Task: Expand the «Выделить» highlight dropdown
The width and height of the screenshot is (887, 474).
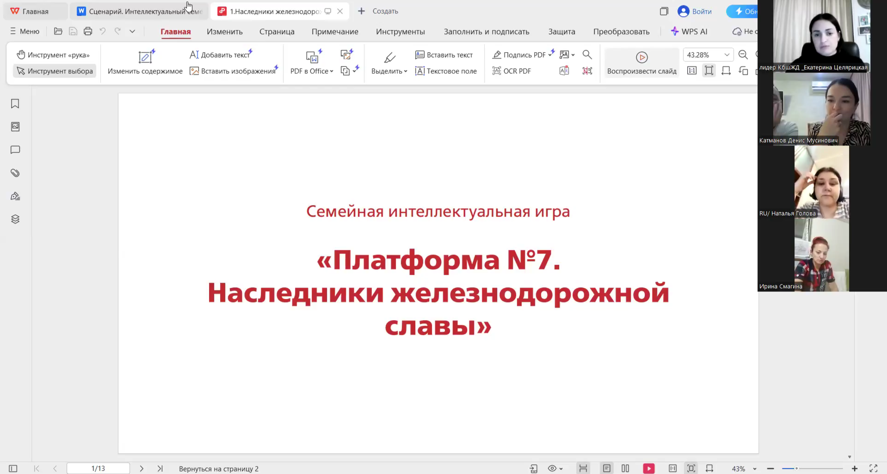Action: click(x=389, y=71)
